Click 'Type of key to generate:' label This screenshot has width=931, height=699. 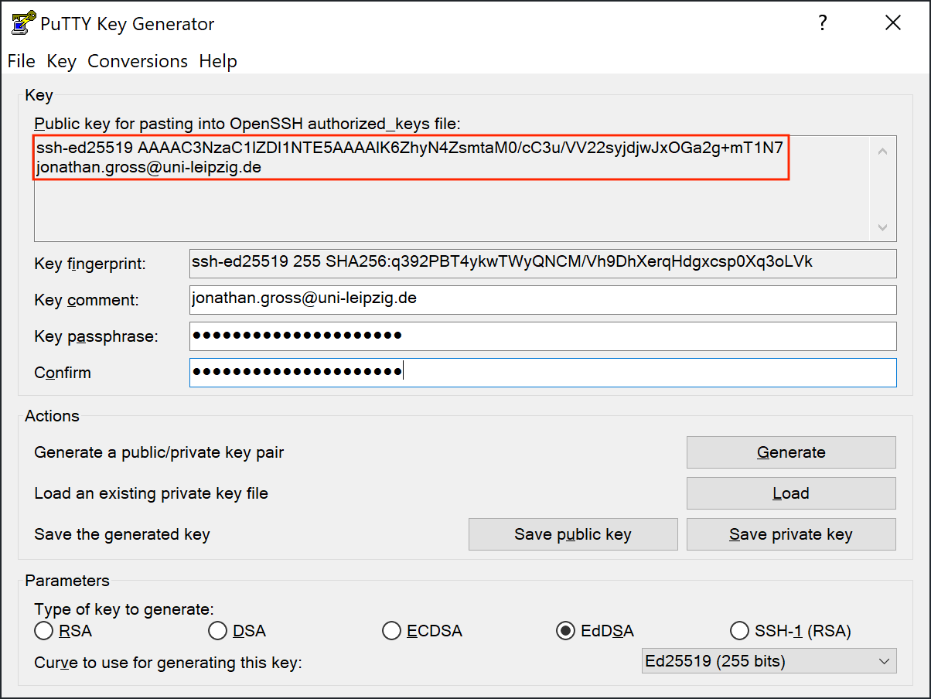coord(124,609)
